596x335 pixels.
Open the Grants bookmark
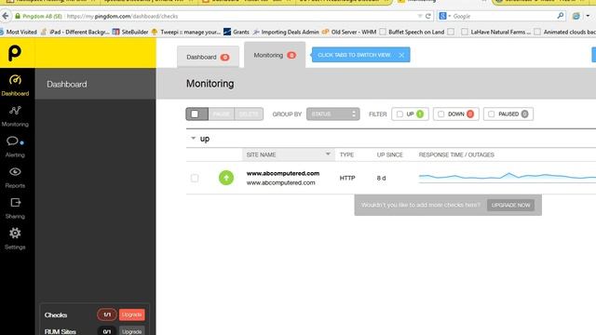(237, 32)
